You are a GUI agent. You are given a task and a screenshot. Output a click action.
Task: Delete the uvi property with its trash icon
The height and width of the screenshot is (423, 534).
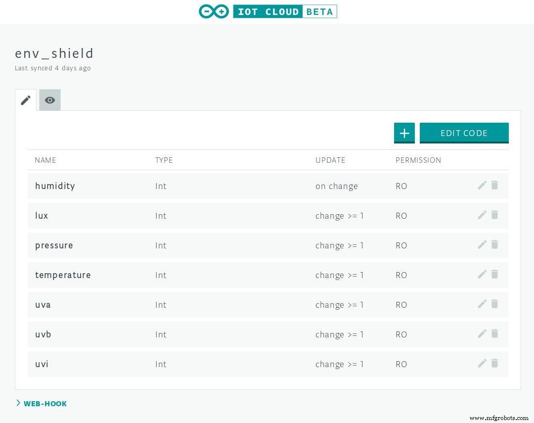tap(494, 364)
